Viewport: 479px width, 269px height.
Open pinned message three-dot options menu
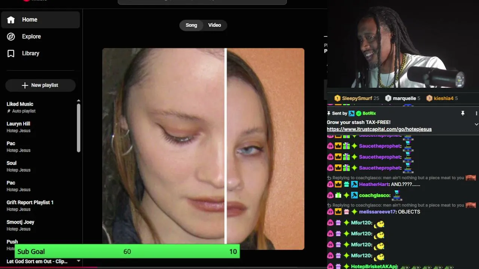click(x=476, y=113)
